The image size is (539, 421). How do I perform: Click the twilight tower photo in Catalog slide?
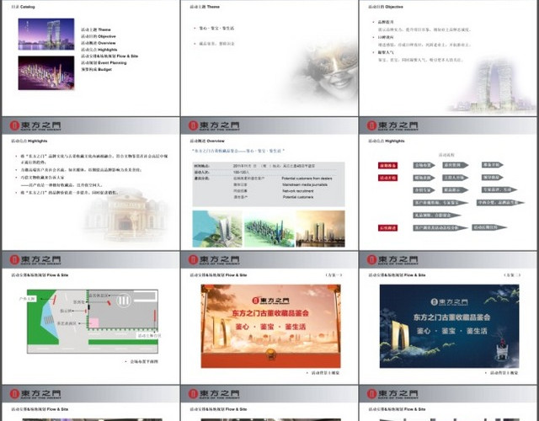[46, 34]
